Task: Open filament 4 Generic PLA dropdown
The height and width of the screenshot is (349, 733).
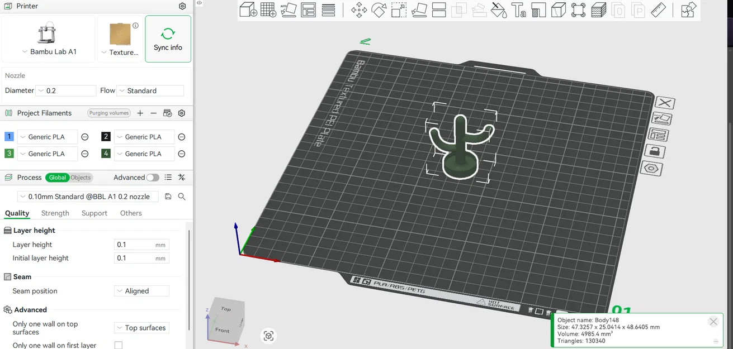Action: click(144, 154)
